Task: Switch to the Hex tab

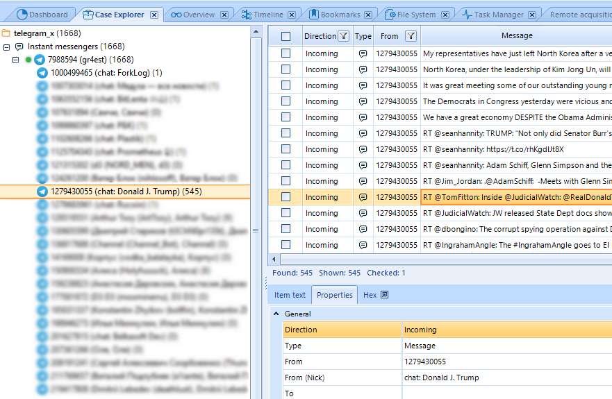Action: 370,295
